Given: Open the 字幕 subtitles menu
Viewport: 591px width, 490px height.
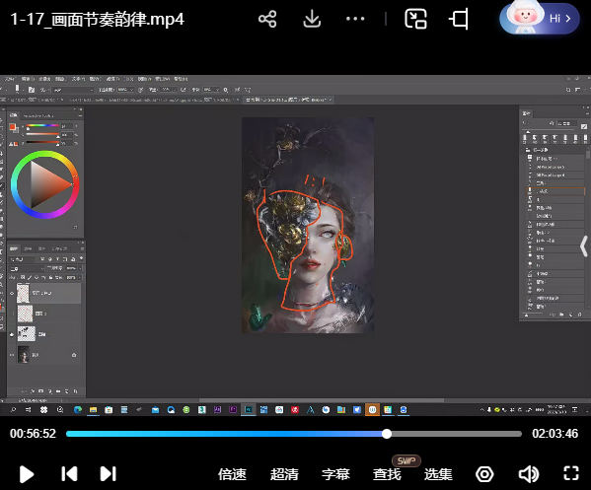Looking at the screenshot, I should (335, 474).
